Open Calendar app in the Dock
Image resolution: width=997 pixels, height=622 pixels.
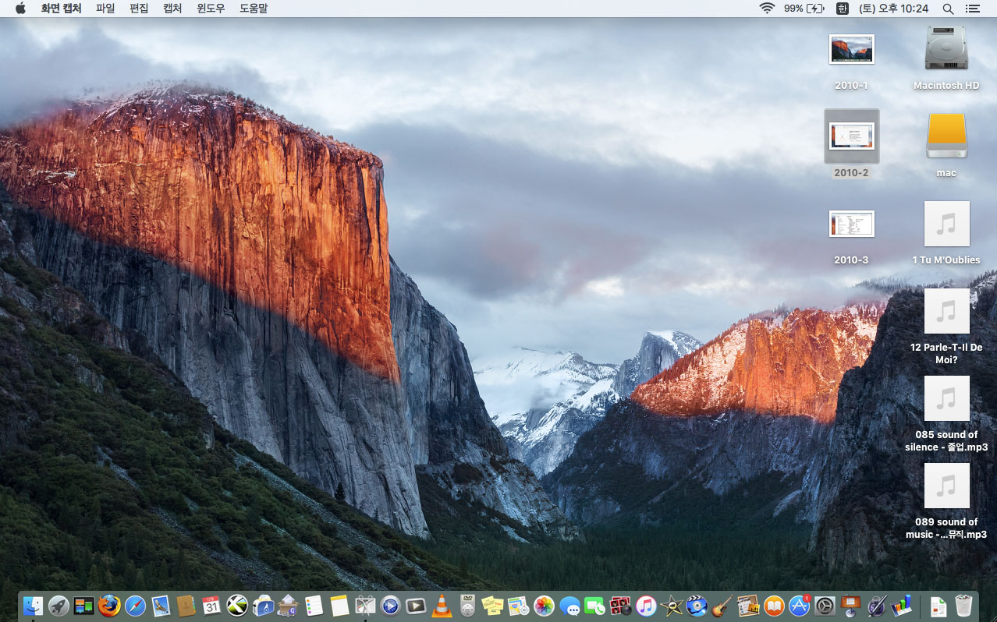[211, 606]
